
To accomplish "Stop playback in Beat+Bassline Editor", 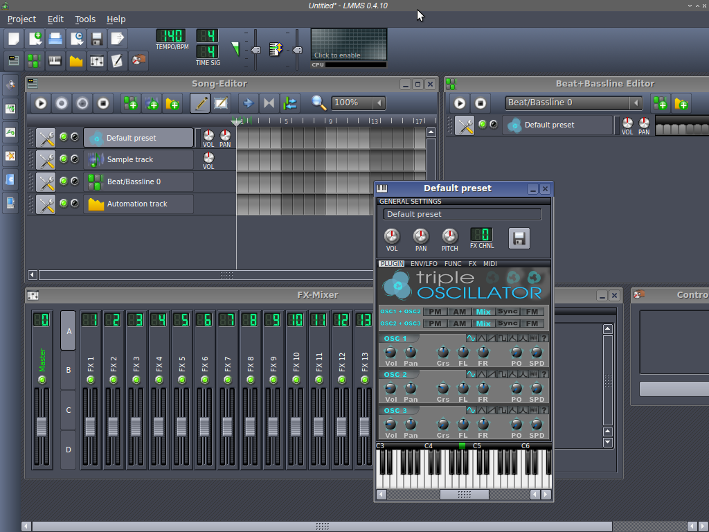I will [x=481, y=103].
